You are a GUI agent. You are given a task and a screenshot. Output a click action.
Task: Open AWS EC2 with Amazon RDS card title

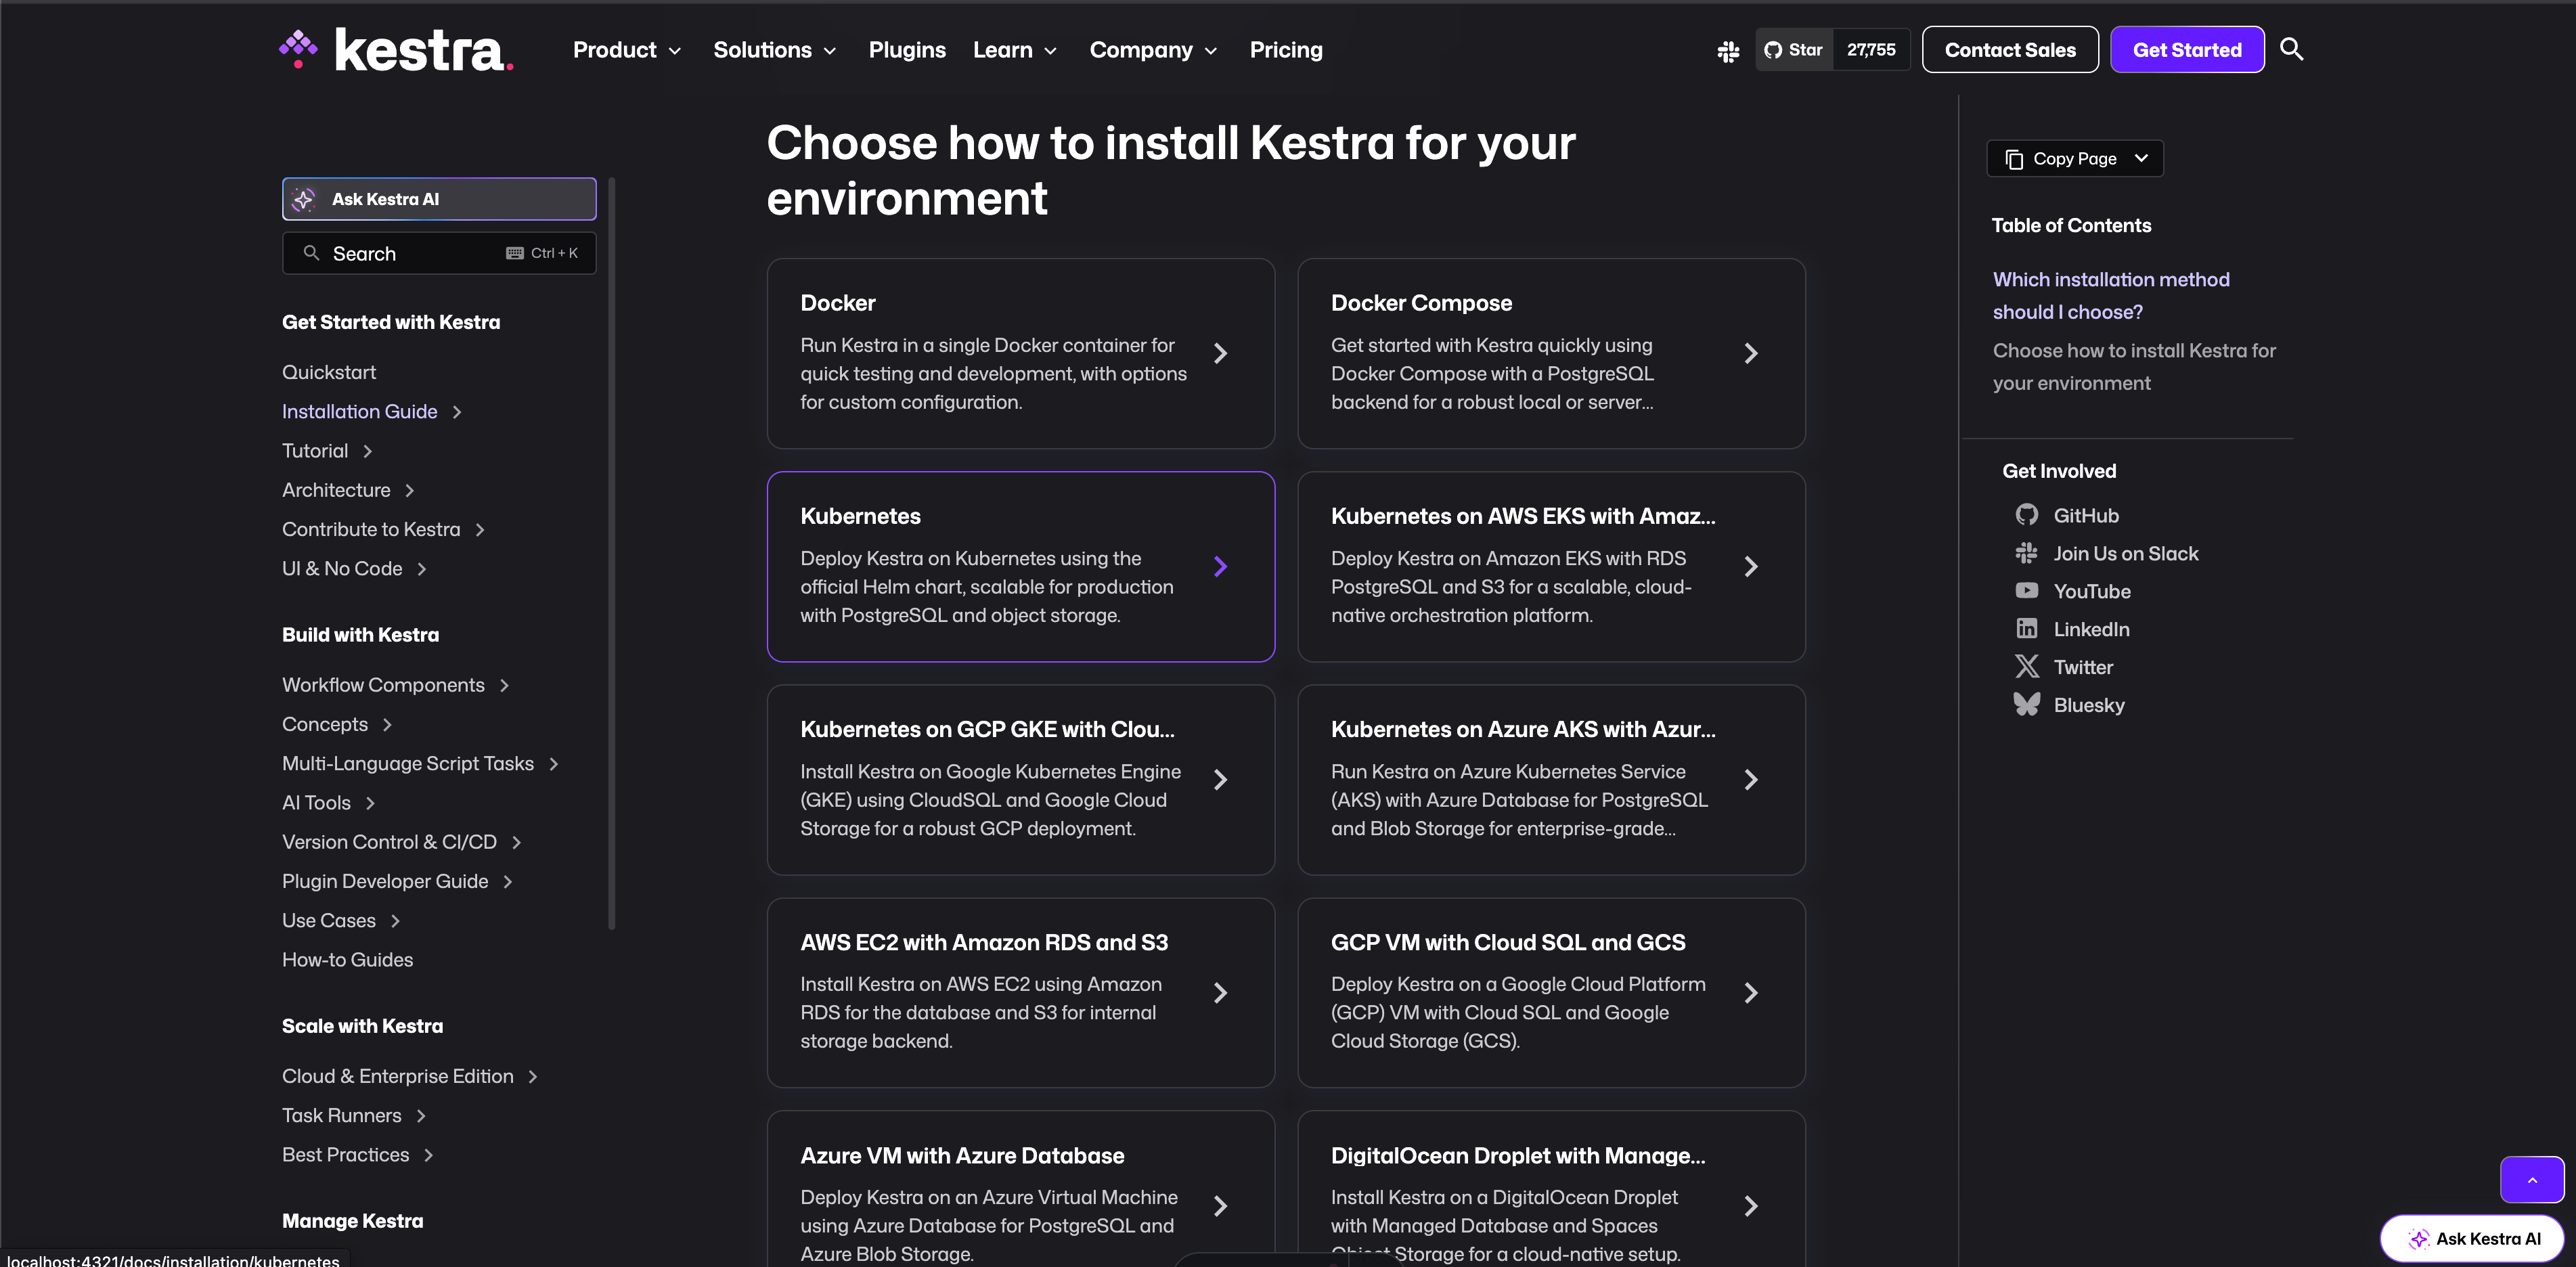tap(984, 942)
